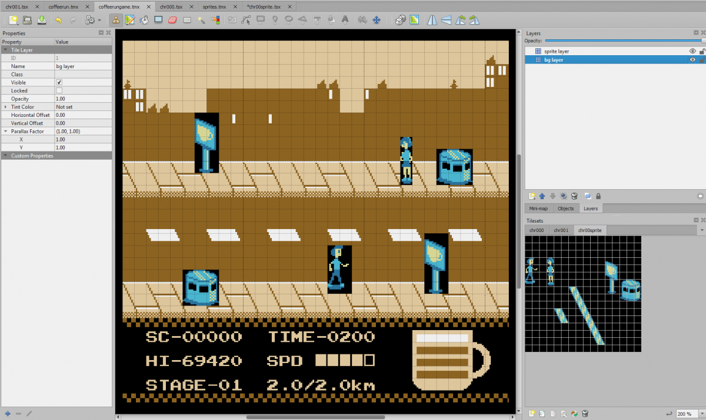This screenshot has height=420, width=706.
Task: Click the New Layer icon in Layers panel
Action: pyautogui.click(x=531, y=196)
